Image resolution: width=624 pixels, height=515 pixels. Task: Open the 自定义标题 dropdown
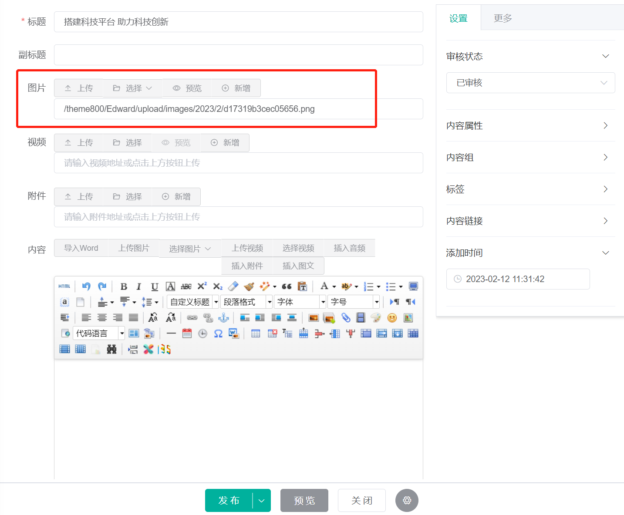tap(193, 302)
